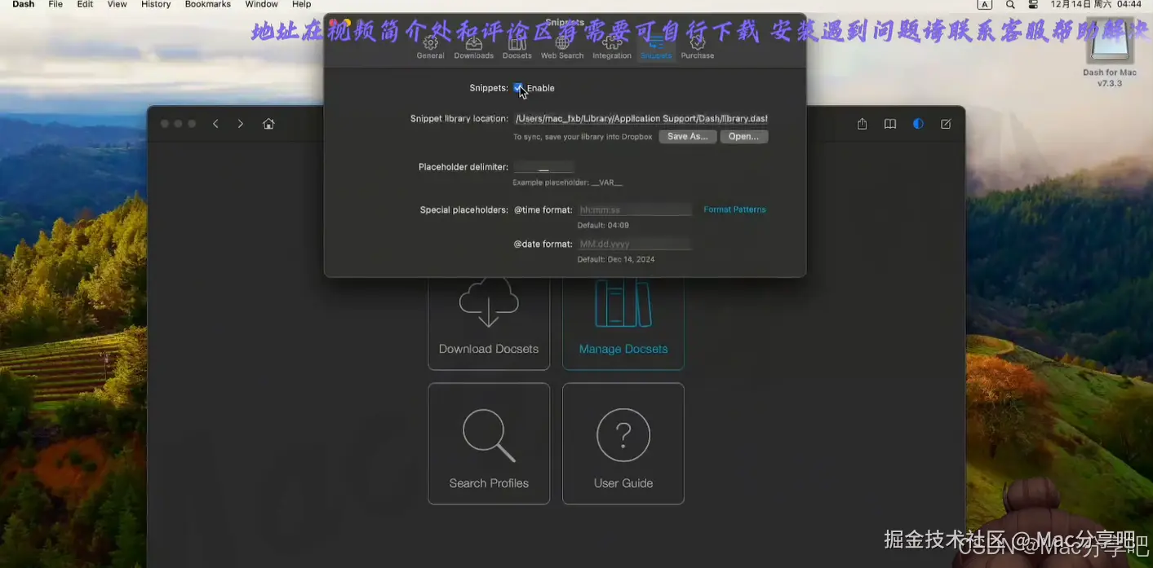Viewport: 1153px width, 568px height.
Task: Open the File menu
Action: (55, 5)
